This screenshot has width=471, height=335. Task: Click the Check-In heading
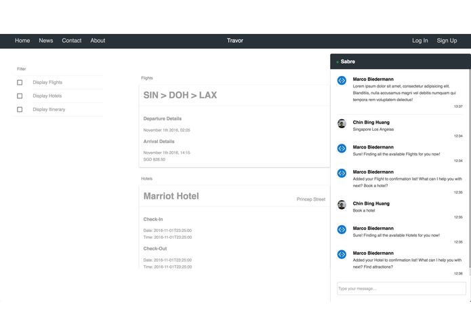153,219
